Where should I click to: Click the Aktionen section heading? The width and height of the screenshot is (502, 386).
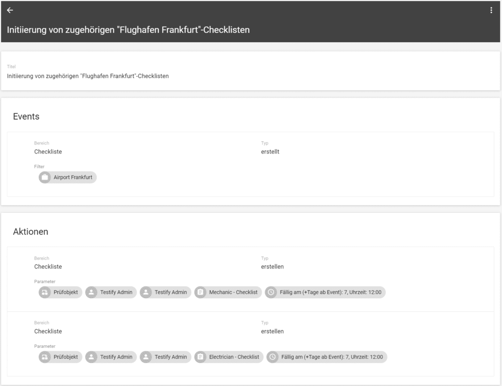[31, 232]
